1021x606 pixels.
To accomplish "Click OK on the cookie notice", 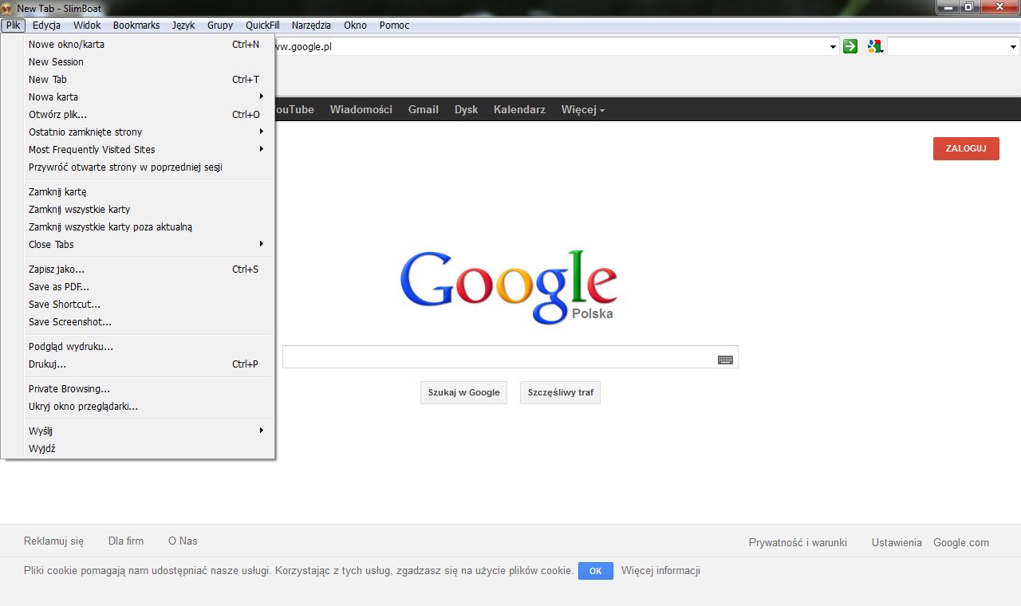I will click(596, 571).
